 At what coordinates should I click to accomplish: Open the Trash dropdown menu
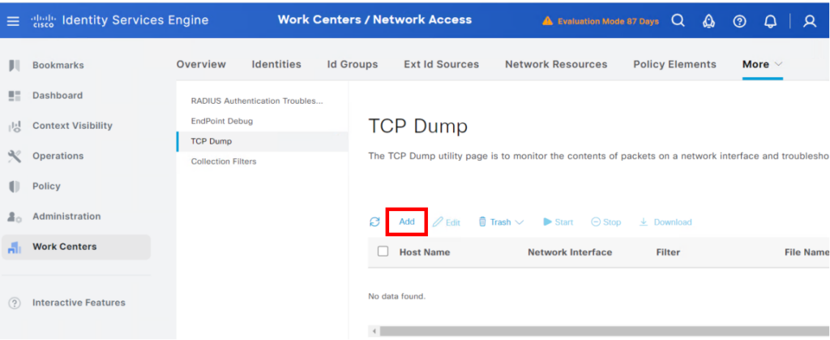point(501,222)
